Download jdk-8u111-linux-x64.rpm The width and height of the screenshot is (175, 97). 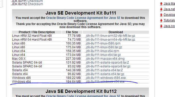coord(102,51)
